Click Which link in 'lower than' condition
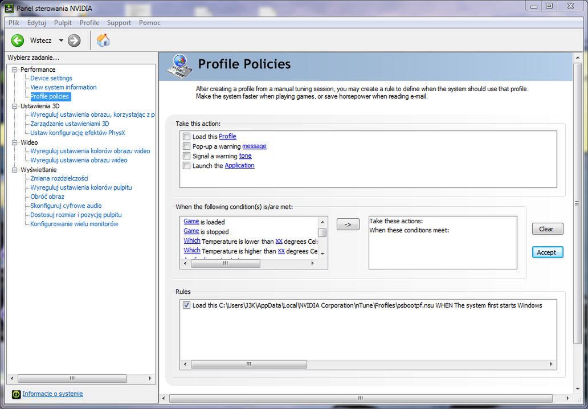 tap(192, 241)
